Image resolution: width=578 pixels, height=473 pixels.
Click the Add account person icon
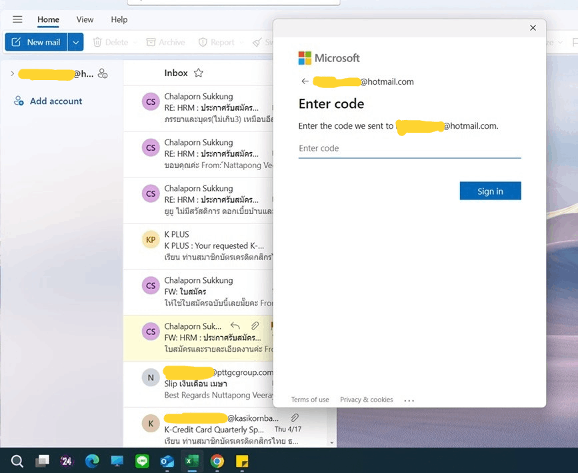click(x=19, y=101)
